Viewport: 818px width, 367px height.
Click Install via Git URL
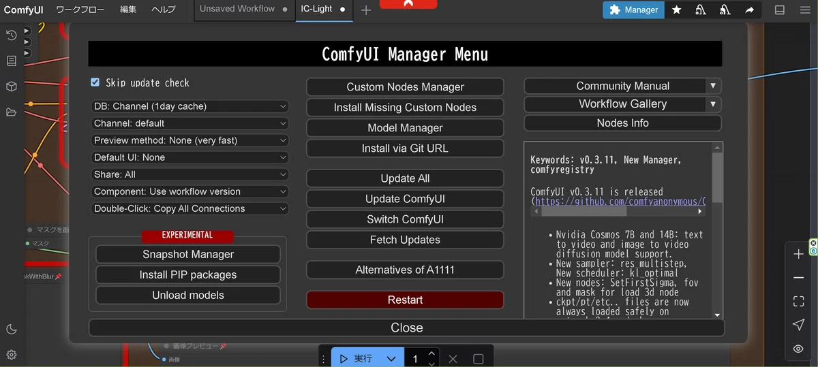click(x=405, y=148)
